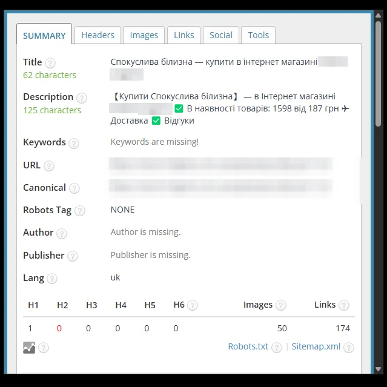Switch to the Headers tab
Image resolution: width=387 pixels, height=387 pixels.
pos(98,35)
